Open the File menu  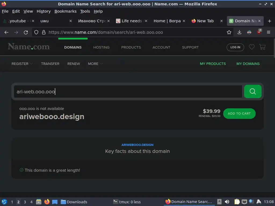pyautogui.click(x=5, y=11)
